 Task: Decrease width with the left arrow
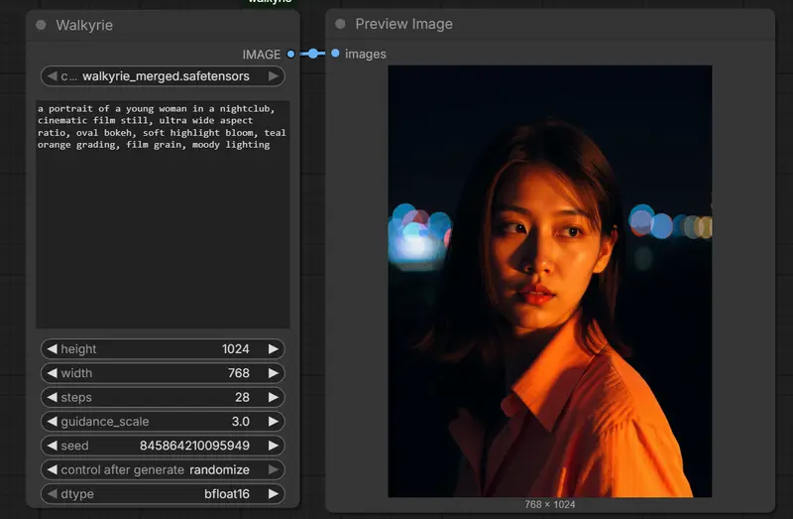click(52, 373)
